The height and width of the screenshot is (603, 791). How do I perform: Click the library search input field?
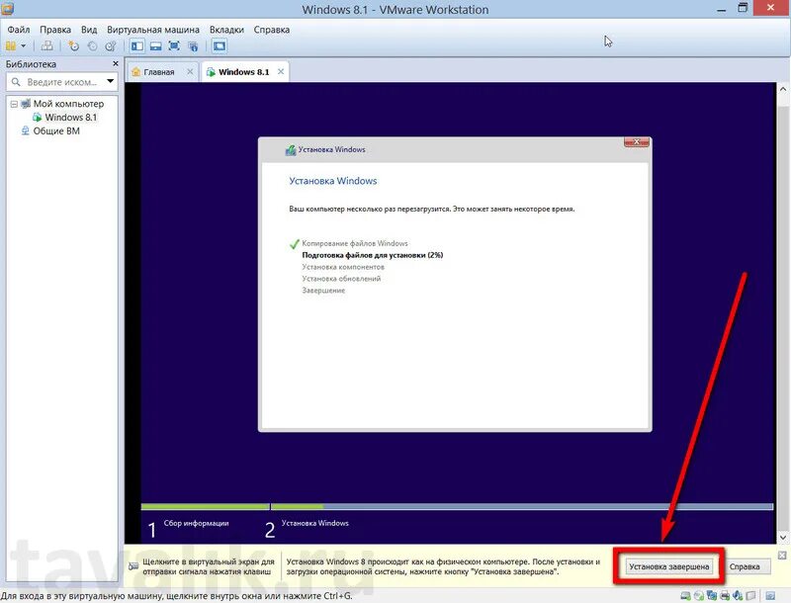(62, 82)
